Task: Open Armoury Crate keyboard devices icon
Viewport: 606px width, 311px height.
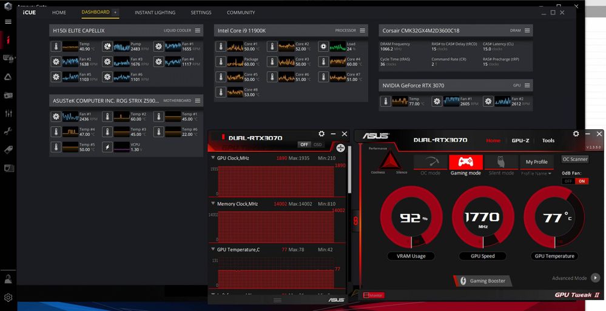Action: pos(8,58)
